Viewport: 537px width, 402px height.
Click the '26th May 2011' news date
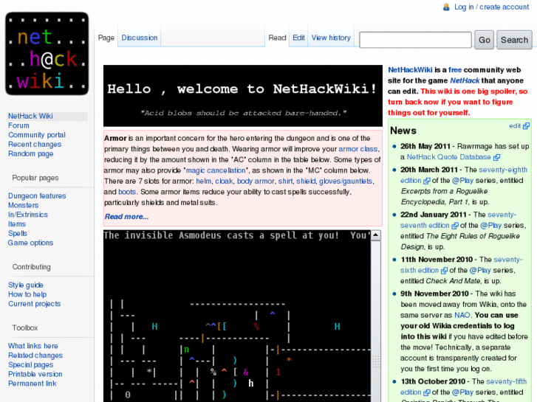[x=425, y=147]
